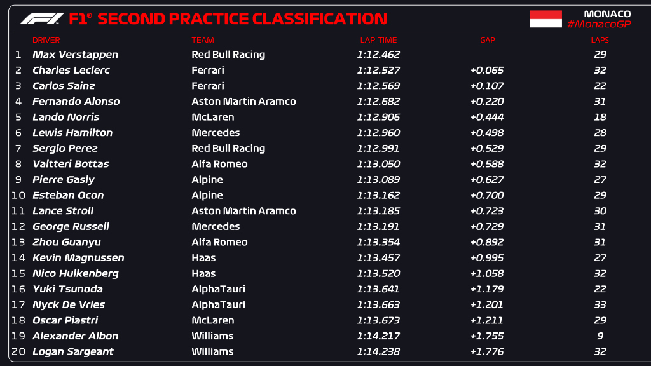
Task: Click Lando Norris lap time 1:12.906
Action: coord(379,117)
